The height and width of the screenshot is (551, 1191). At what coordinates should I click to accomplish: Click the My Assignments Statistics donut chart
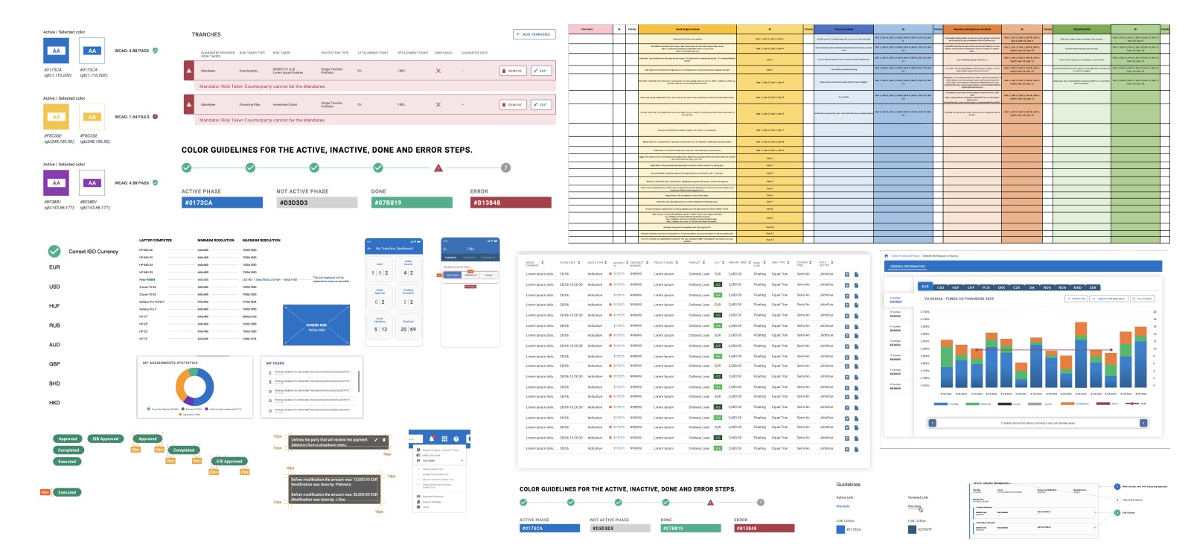(x=194, y=388)
